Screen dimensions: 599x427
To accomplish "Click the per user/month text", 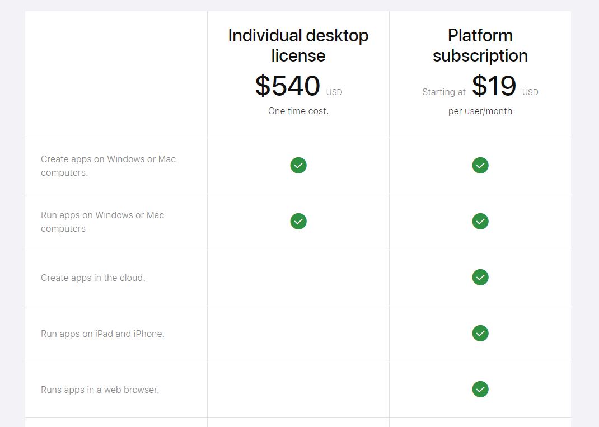I will [x=480, y=111].
